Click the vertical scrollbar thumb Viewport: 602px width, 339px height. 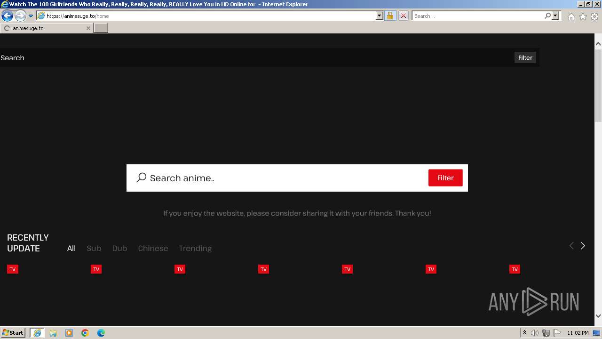[x=598, y=85]
